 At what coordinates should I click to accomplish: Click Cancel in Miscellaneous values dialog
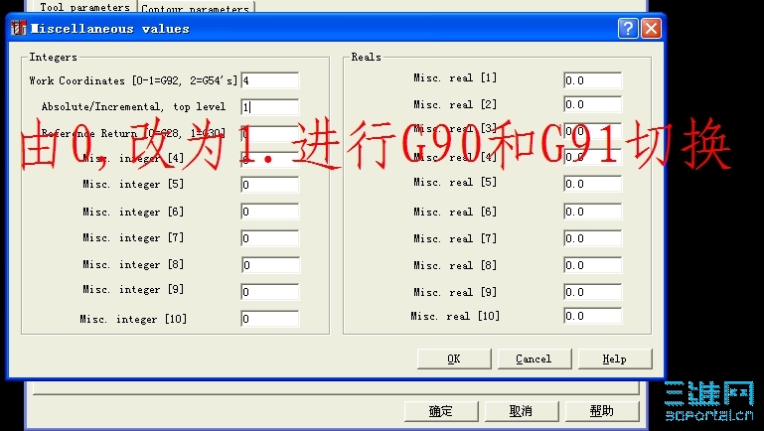(x=535, y=359)
